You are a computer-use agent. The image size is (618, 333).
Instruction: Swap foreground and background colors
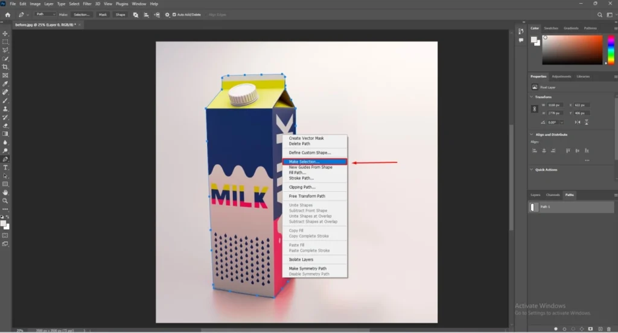[7, 217]
